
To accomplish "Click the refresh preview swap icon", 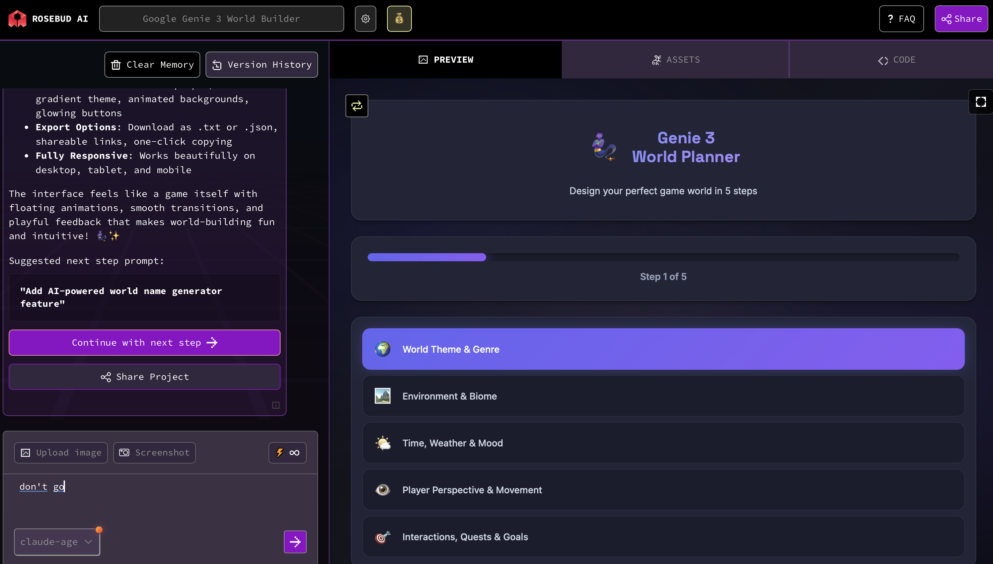I will [357, 105].
